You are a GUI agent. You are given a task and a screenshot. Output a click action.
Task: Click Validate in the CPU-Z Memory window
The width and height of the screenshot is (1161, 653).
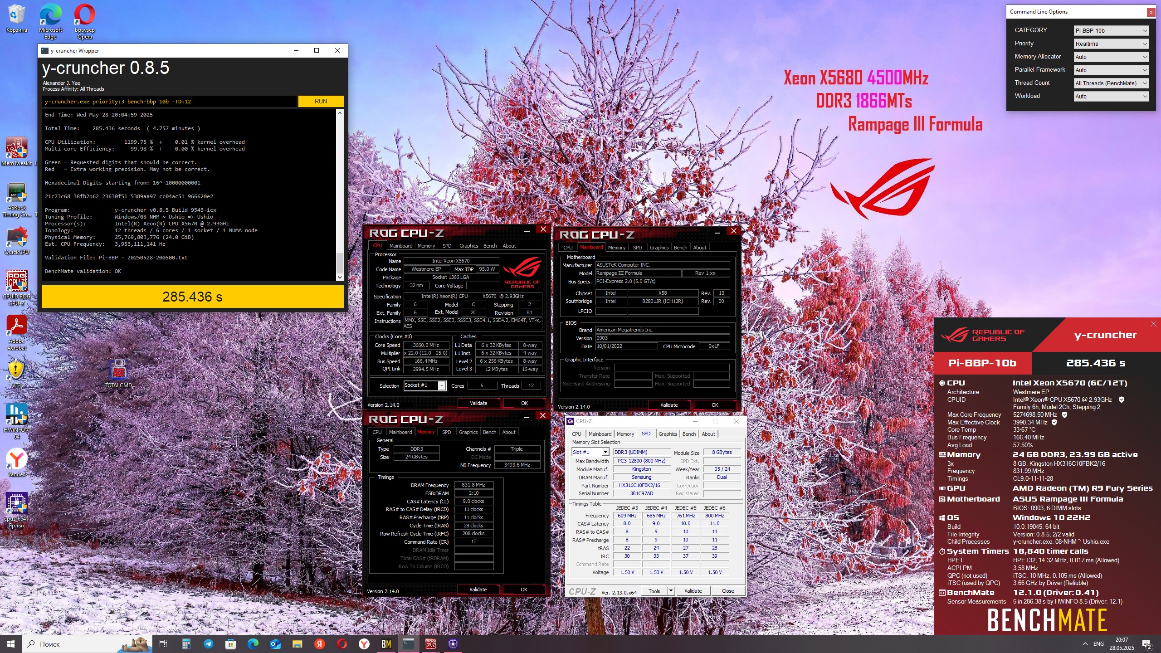click(478, 590)
